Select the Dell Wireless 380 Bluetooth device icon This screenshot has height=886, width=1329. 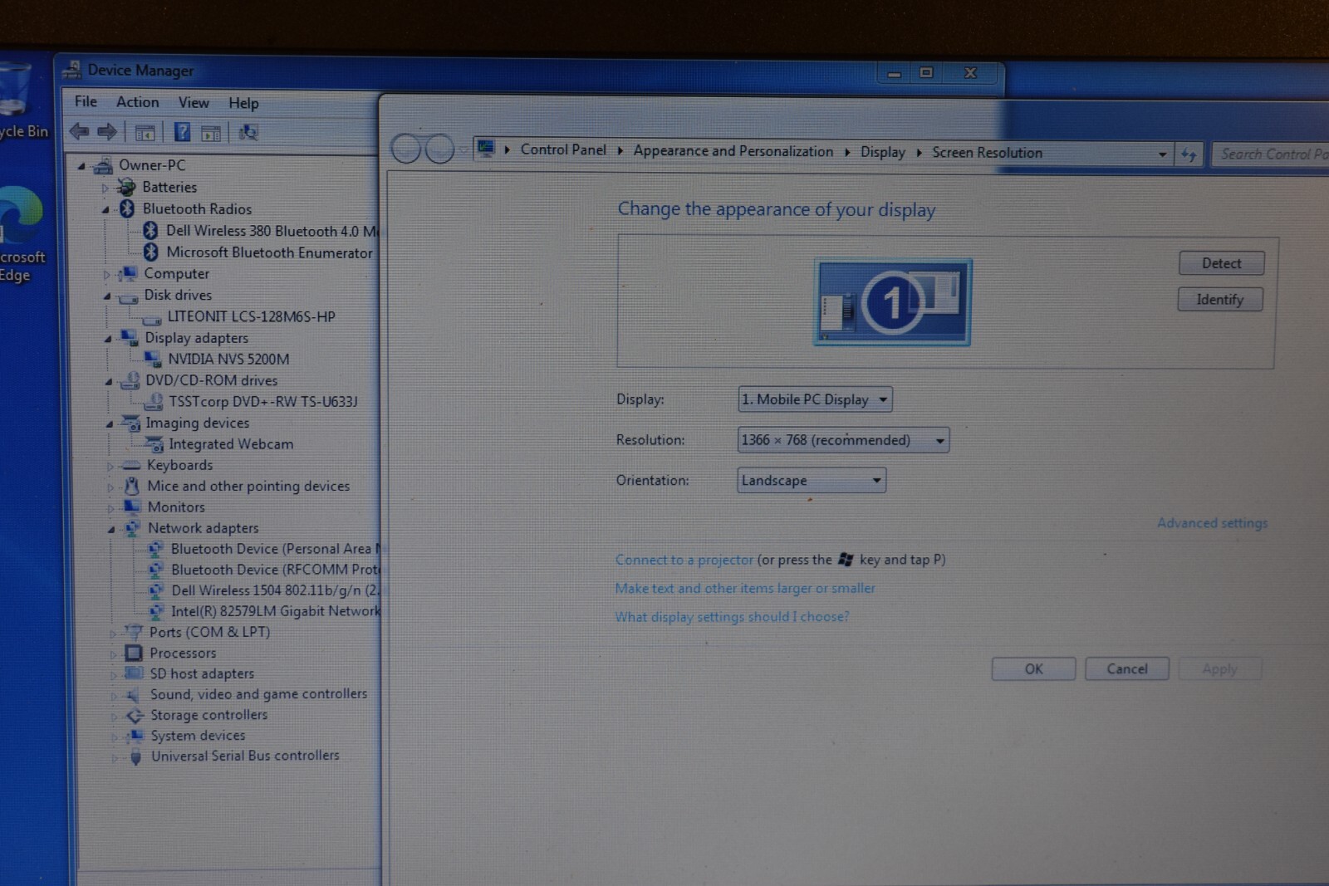pyautogui.click(x=150, y=230)
